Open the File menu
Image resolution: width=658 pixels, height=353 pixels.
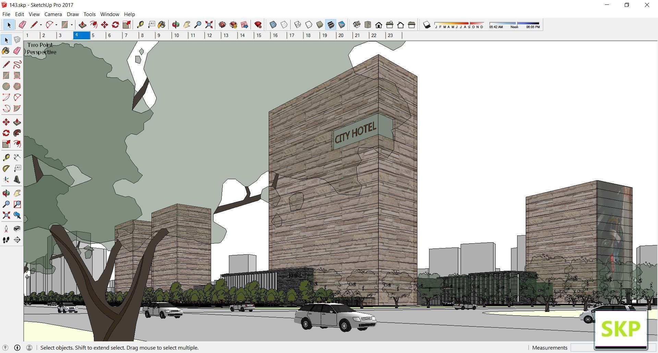click(6, 14)
